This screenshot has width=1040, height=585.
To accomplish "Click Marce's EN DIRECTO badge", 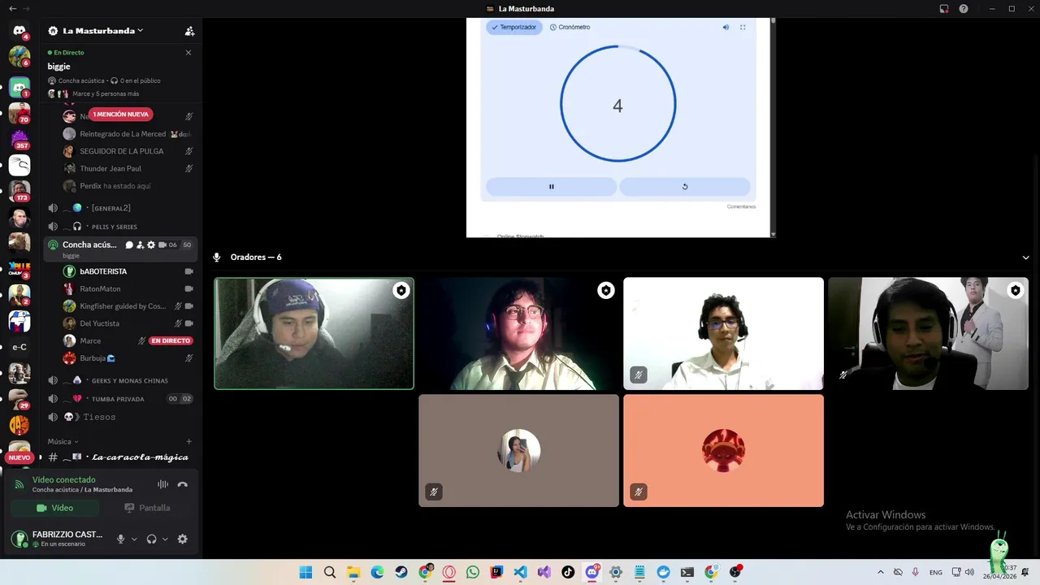I will (x=171, y=340).
